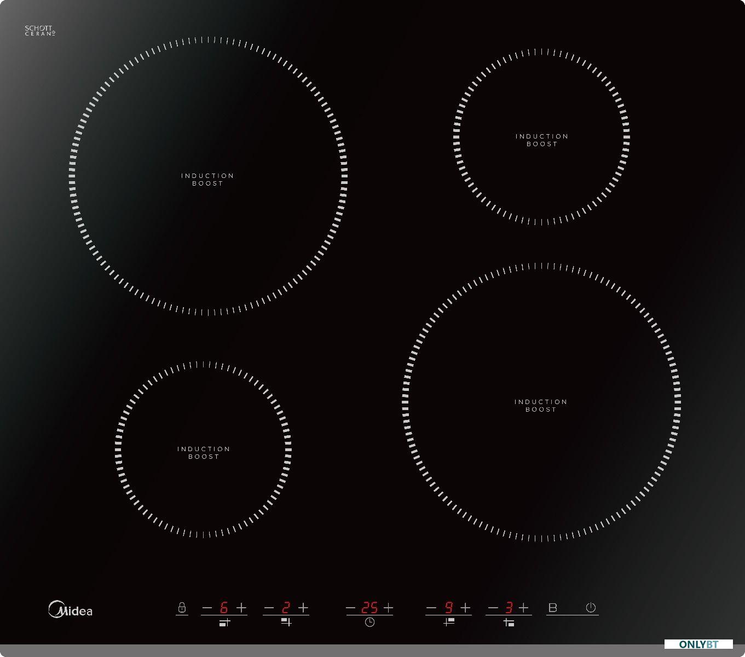
Task: Decrease power of the zone showing 3
Action: 493,608
